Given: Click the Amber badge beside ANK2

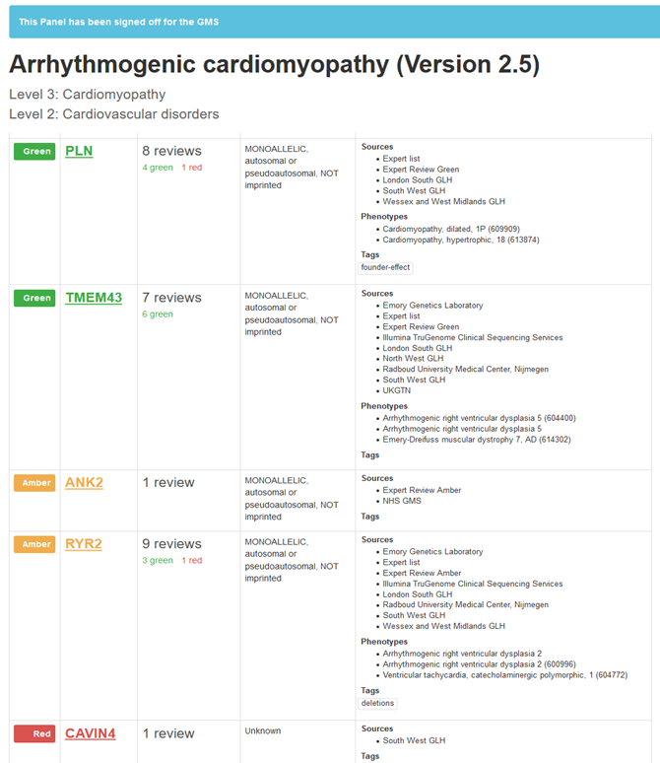Looking at the screenshot, I should pyautogui.click(x=34, y=483).
